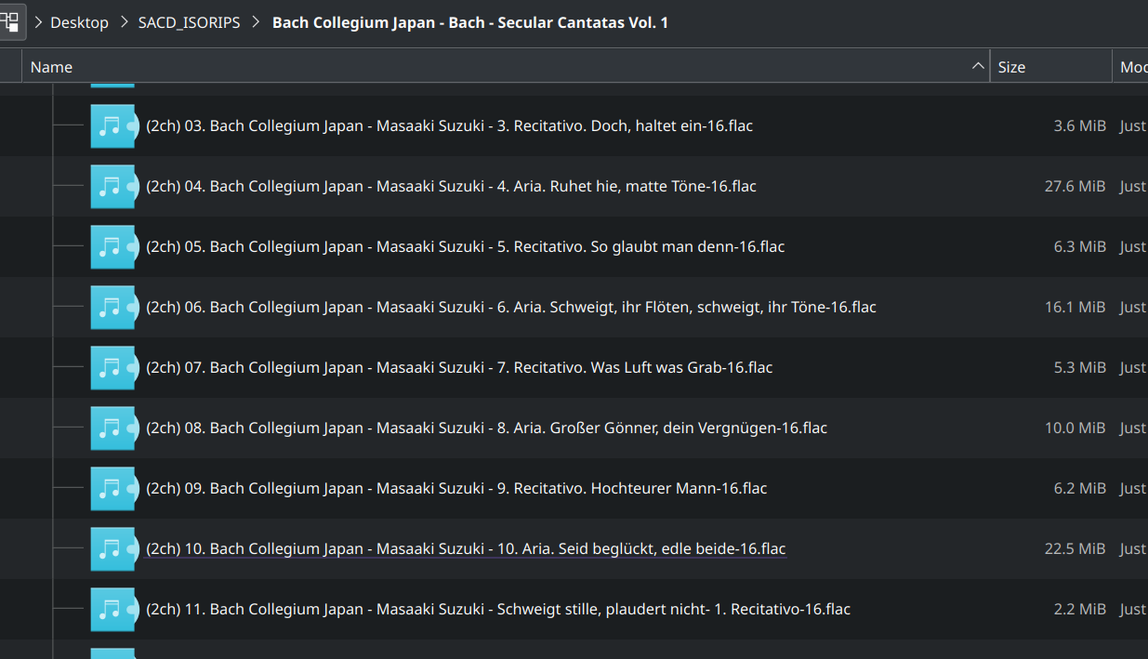Navigate to Desktop in the breadcrumb path
This screenshot has height=659, width=1148.
tap(79, 22)
